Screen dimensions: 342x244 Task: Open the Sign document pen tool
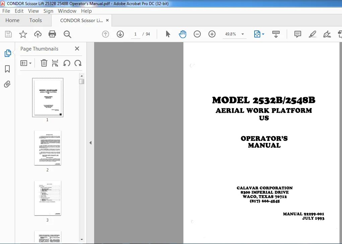click(327, 34)
